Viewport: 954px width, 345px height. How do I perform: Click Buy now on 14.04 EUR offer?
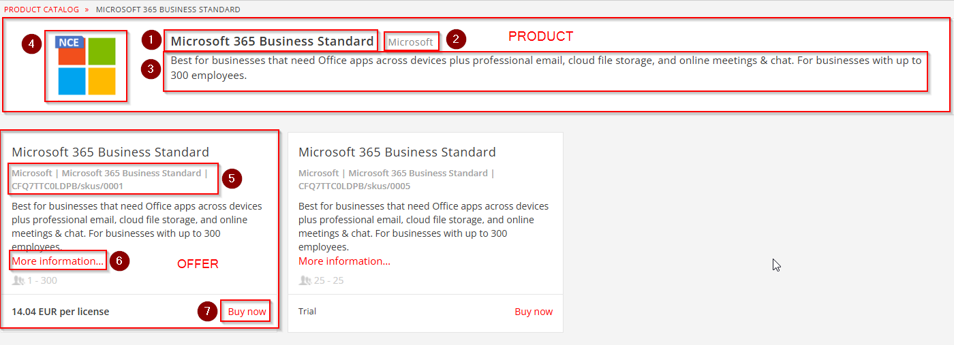click(x=247, y=312)
